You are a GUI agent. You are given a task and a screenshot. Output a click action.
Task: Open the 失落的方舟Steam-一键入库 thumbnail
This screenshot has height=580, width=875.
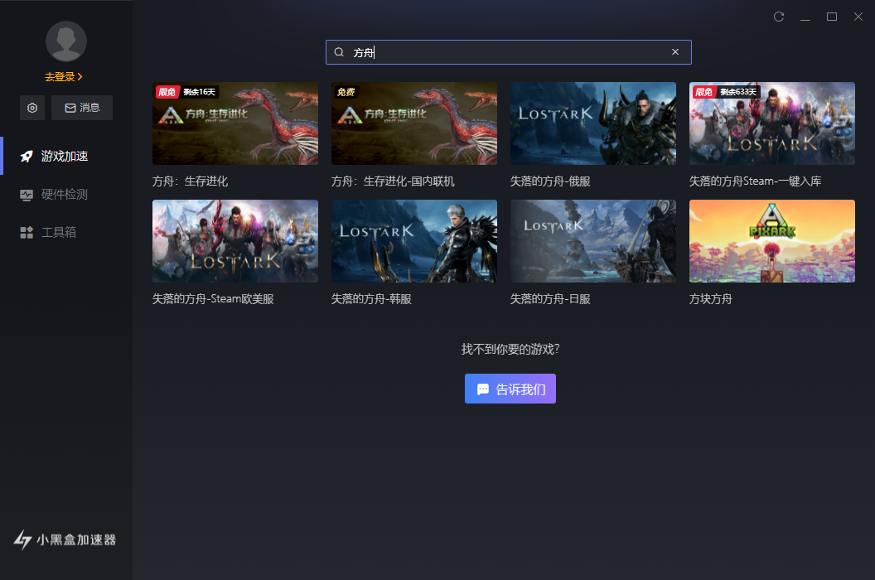pyautogui.click(x=771, y=123)
